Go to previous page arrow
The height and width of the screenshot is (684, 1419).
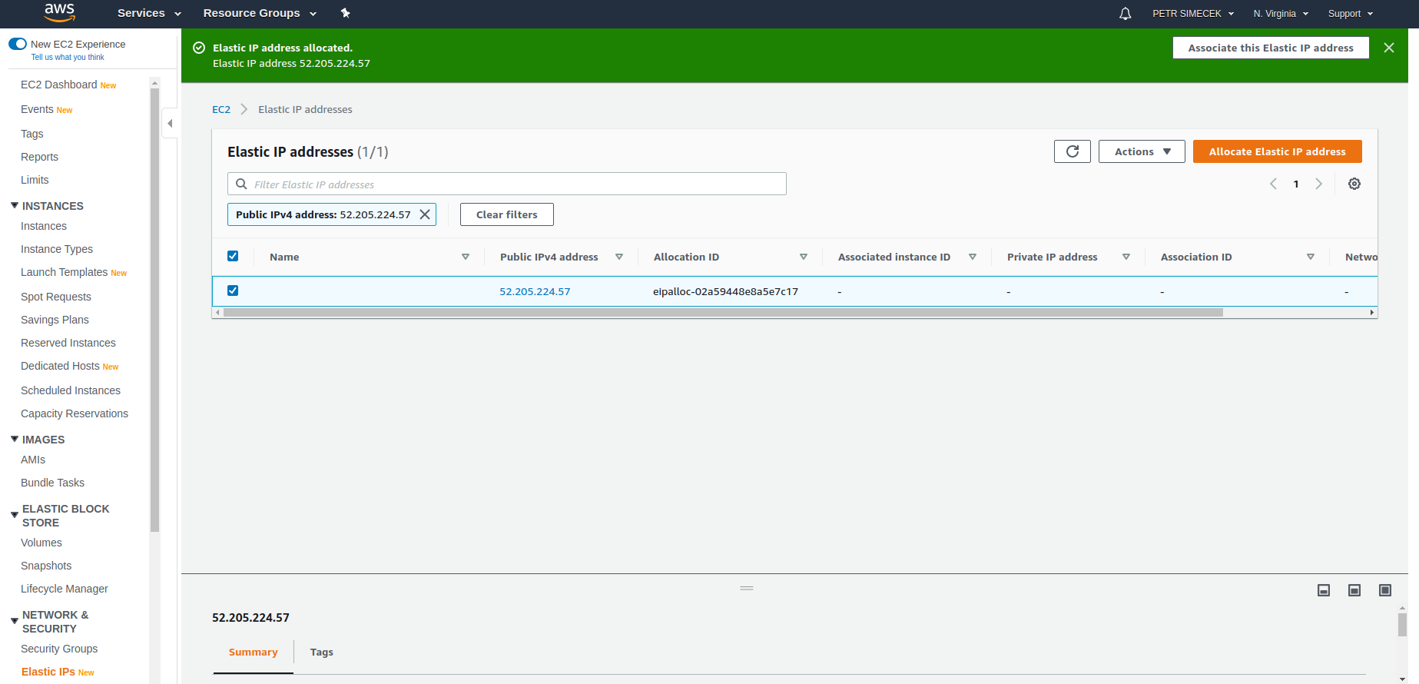(x=1273, y=184)
